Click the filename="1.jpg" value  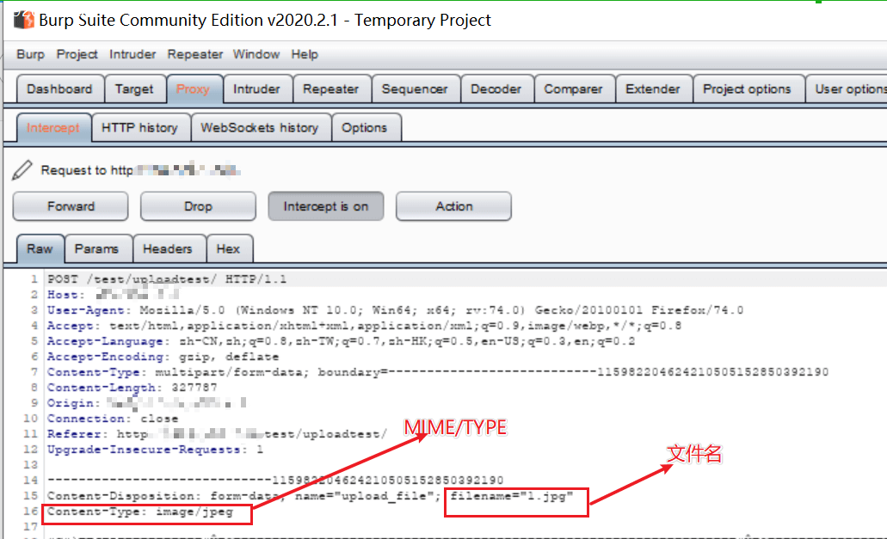click(512, 496)
